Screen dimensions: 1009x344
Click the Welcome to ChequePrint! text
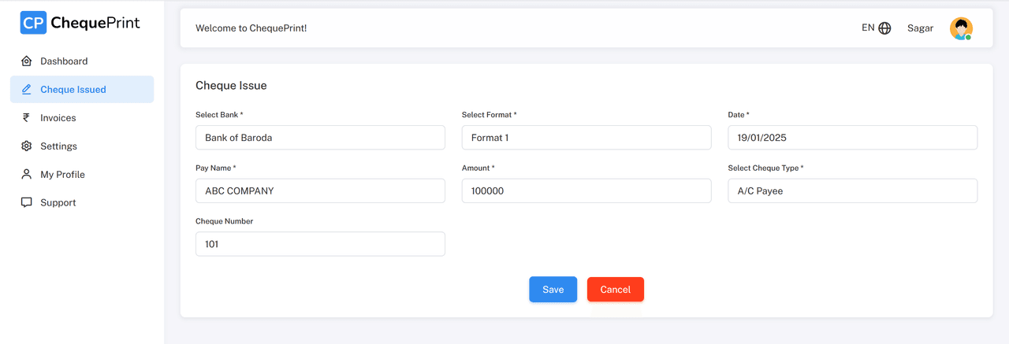[x=251, y=28]
